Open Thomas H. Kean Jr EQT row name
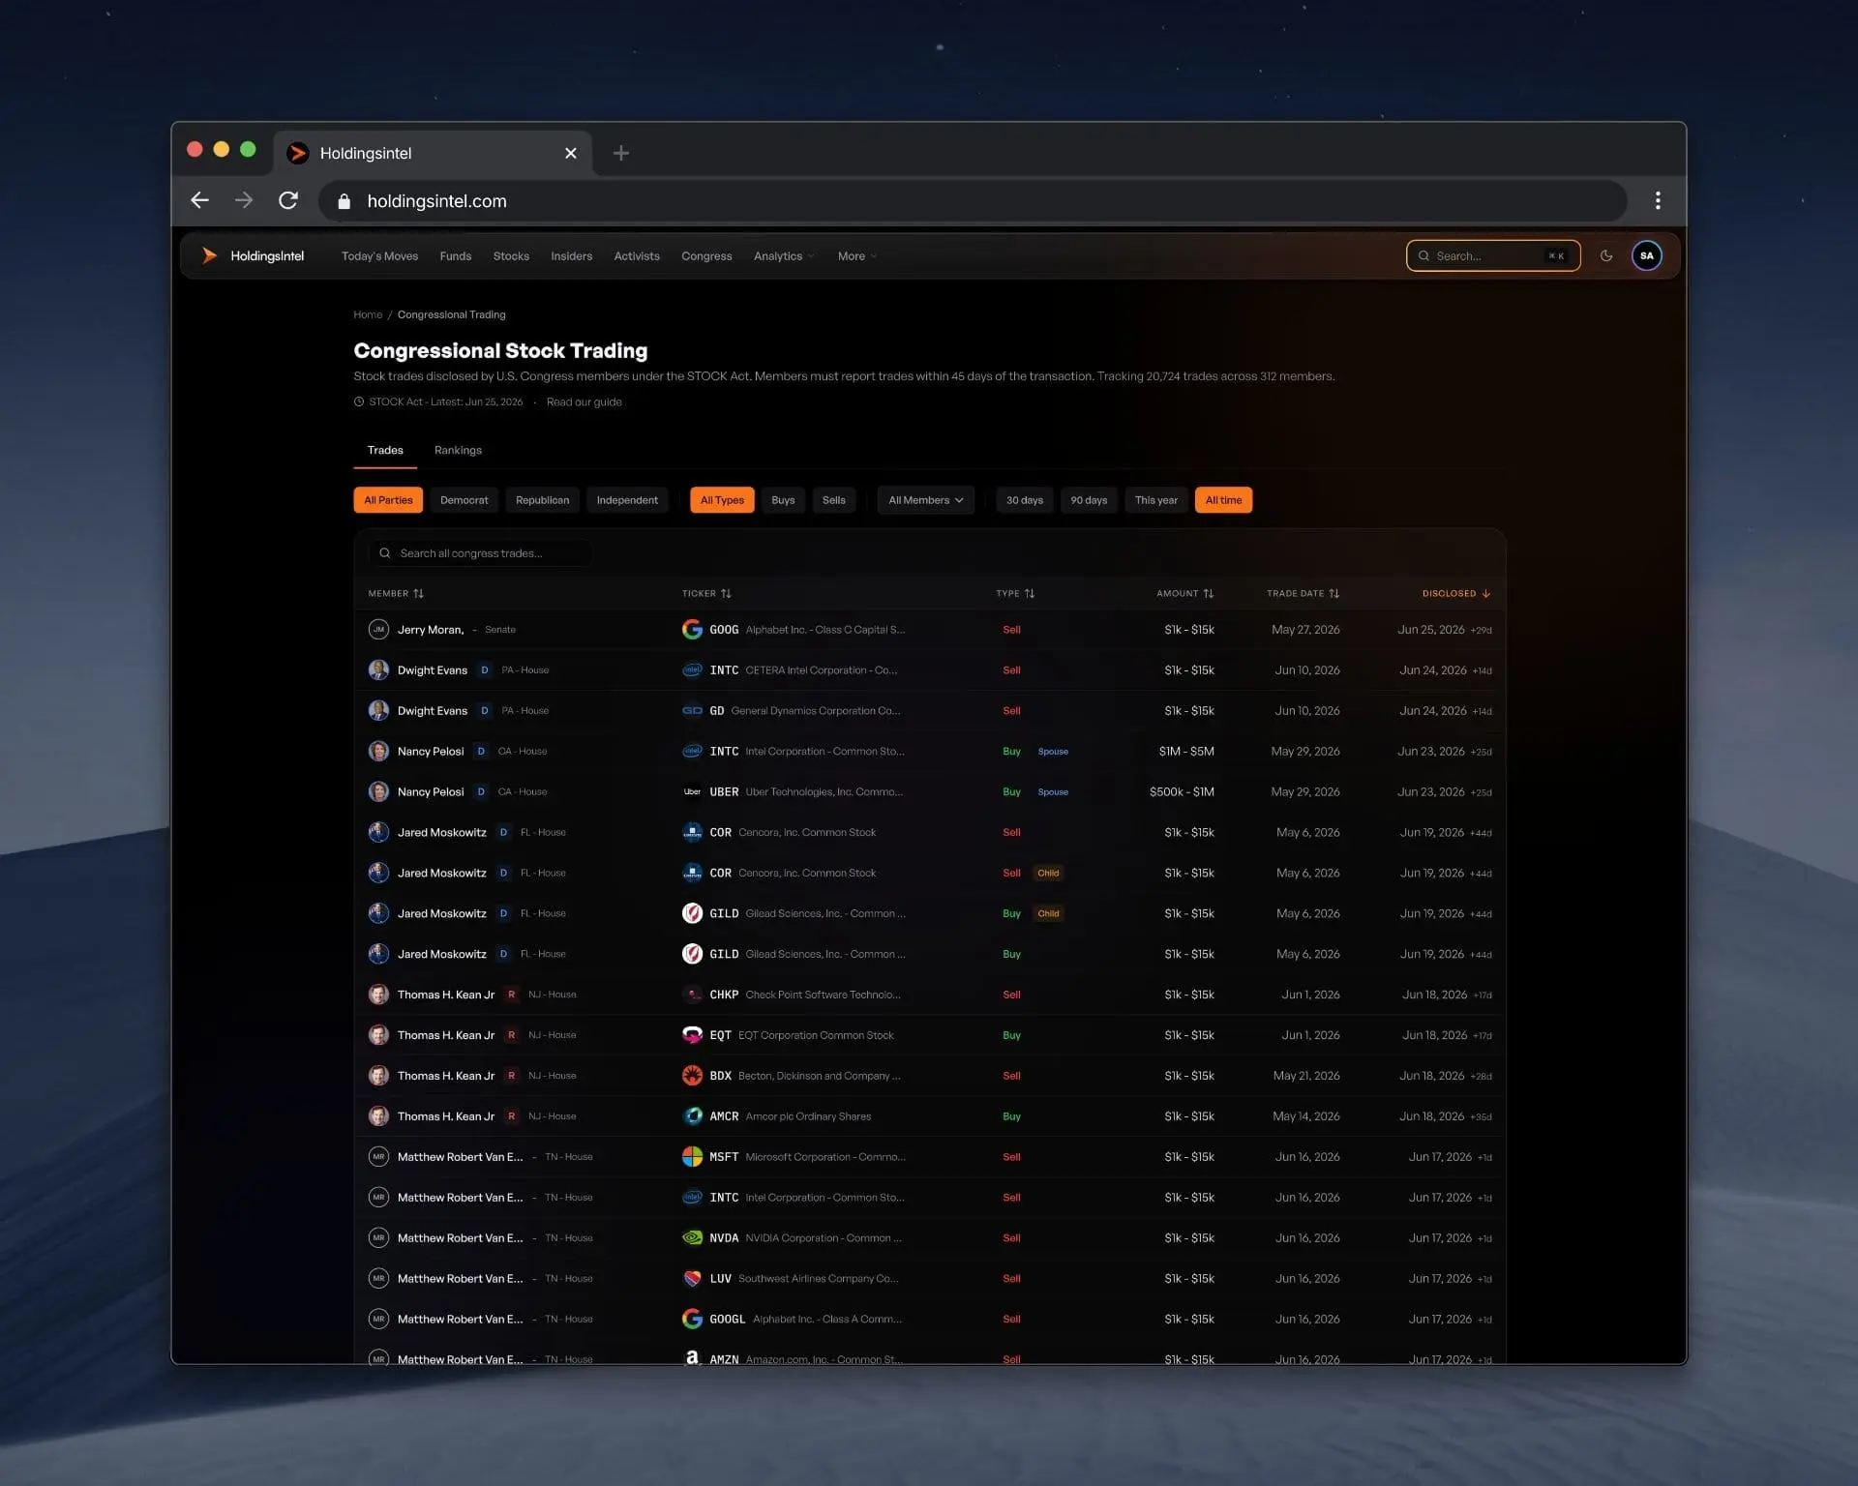 446,1035
